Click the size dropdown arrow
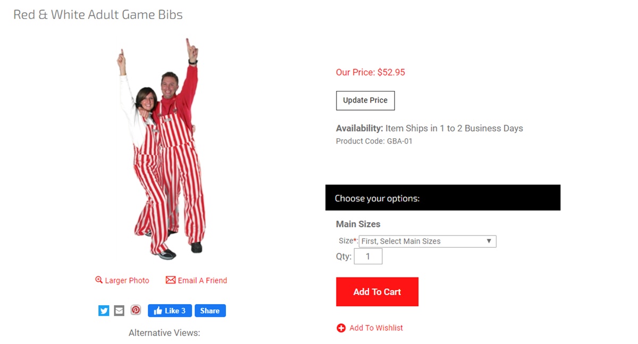 point(489,241)
